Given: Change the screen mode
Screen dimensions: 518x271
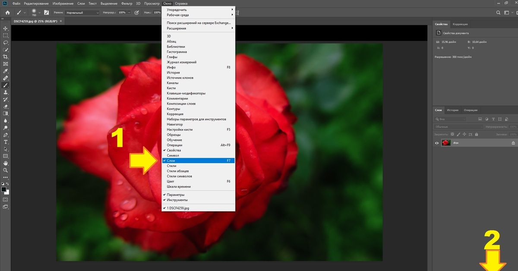Looking at the screenshot, I should (6, 207).
